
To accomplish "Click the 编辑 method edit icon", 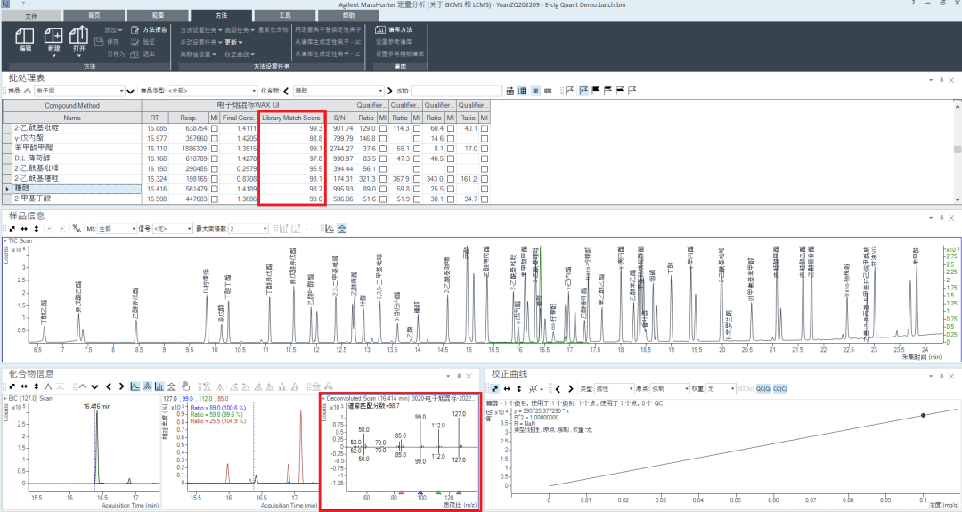I will point(25,37).
